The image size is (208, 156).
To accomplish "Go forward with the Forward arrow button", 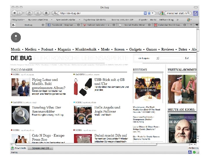I will pyautogui.click(x=20, y=13).
